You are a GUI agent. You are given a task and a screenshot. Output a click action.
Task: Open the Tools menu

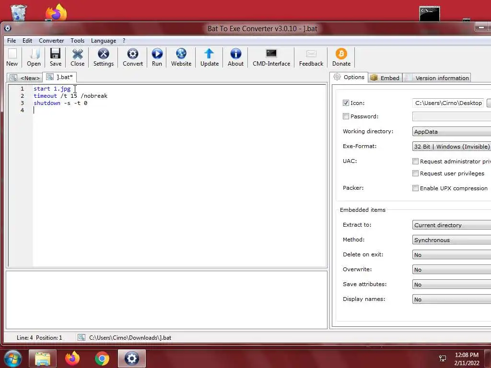pyautogui.click(x=77, y=41)
